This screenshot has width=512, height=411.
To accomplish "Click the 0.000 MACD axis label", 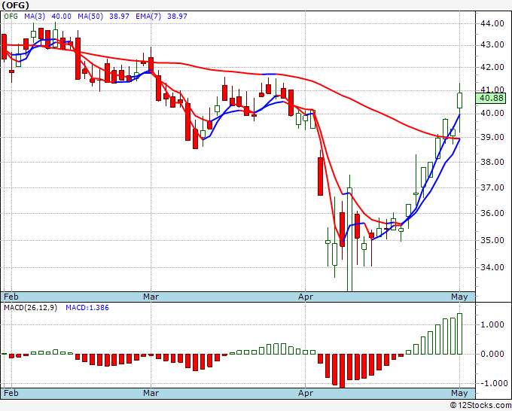I will [x=492, y=354].
